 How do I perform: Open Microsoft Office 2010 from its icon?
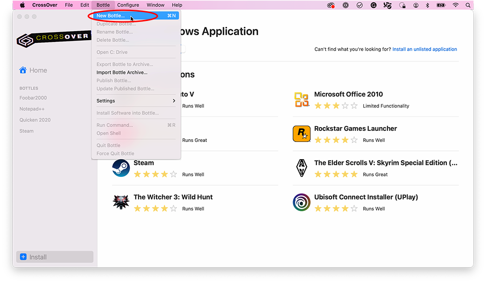click(301, 99)
